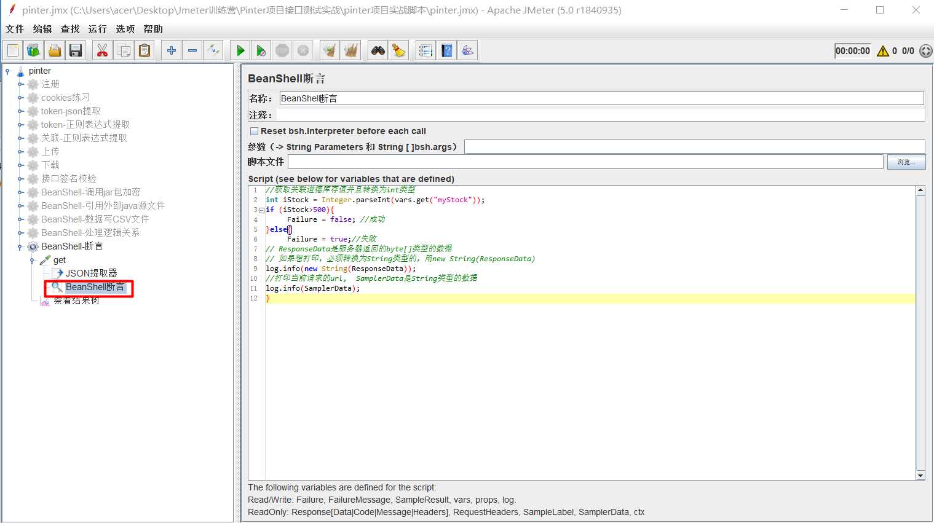
Task: Collapse the pinter root tree node
Action: click(x=8, y=71)
